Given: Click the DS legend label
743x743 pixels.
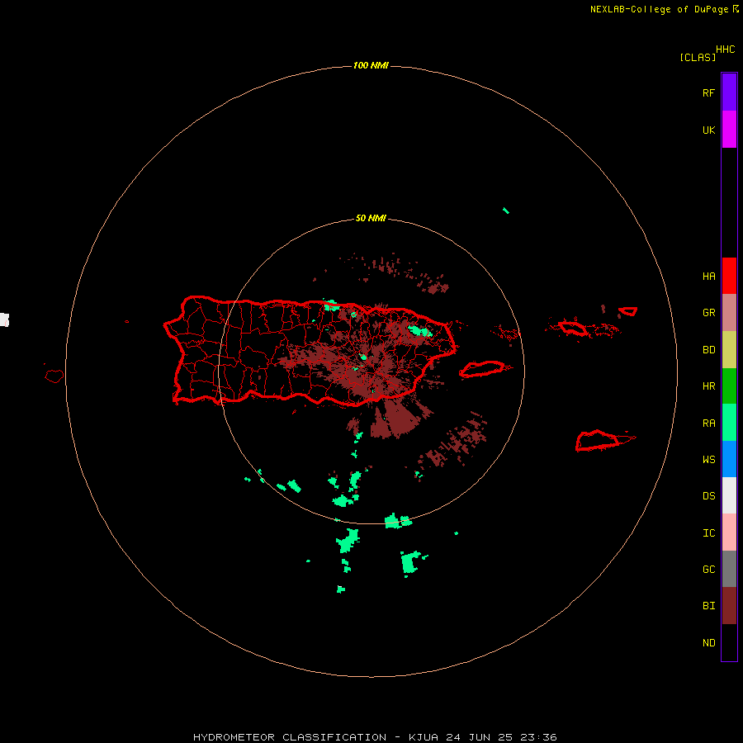Looking at the screenshot, I should coord(708,496).
